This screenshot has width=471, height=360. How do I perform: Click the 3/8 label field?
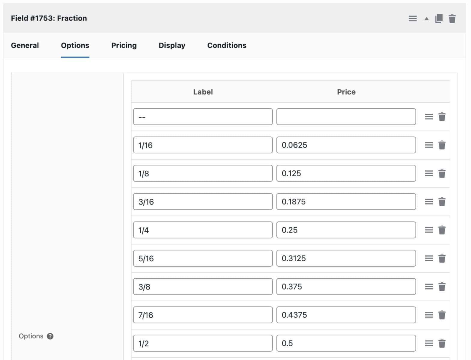[203, 286]
